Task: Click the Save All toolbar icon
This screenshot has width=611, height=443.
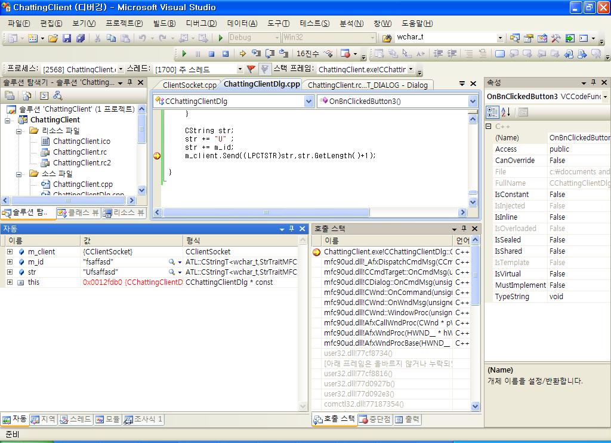Action: tap(80, 38)
